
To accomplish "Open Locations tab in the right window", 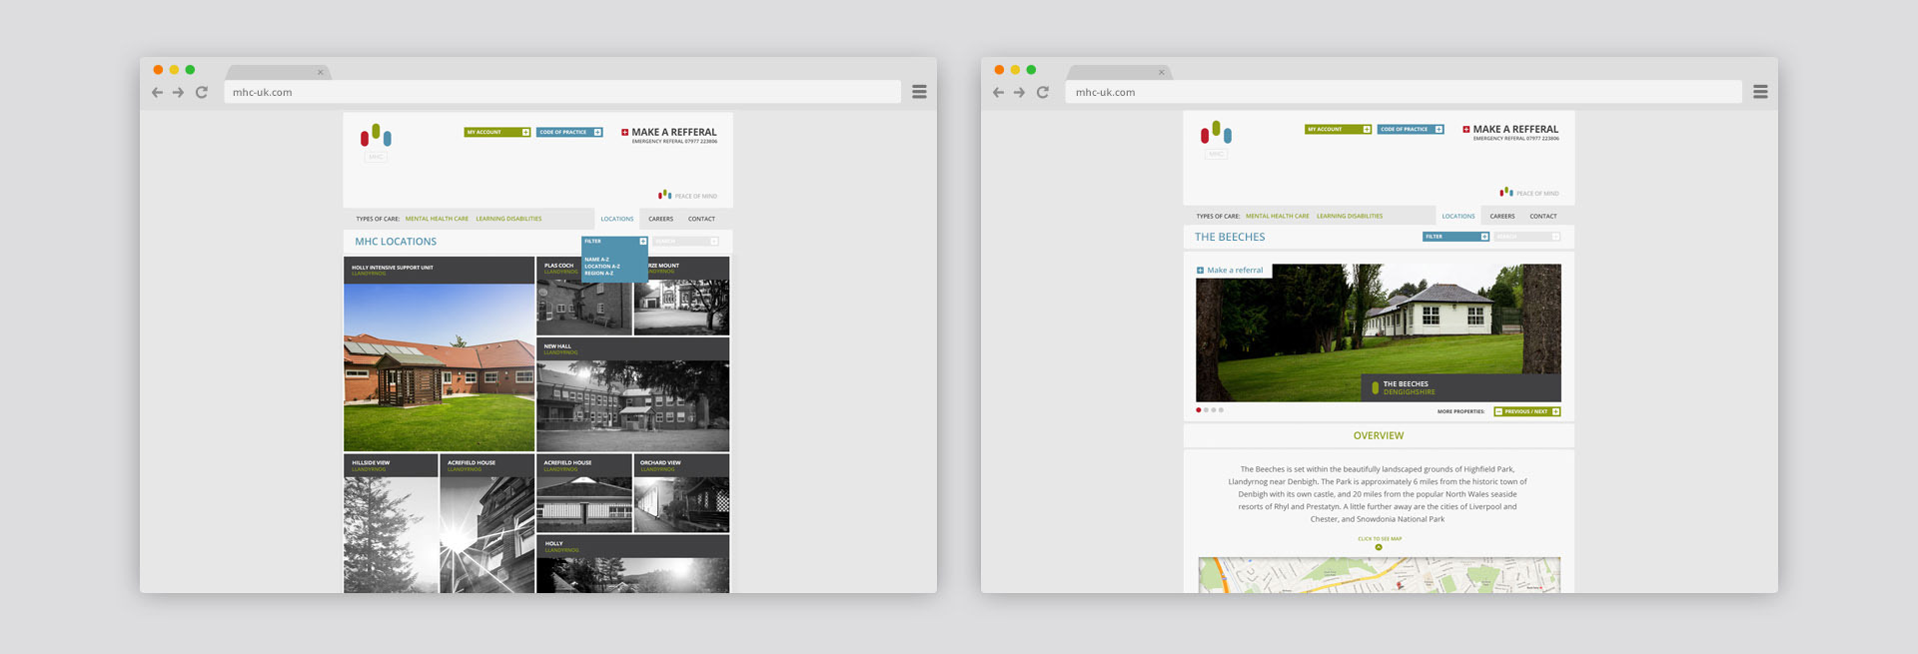I will [1458, 216].
